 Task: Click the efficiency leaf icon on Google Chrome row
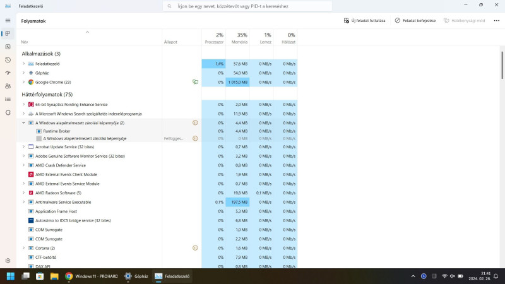pyautogui.click(x=195, y=82)
